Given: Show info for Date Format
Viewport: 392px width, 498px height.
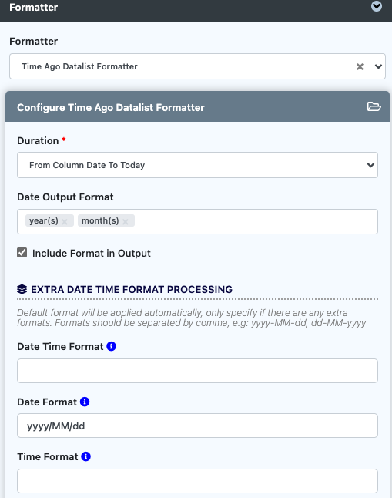Looking at the screenshot, I should coord(85,402).
